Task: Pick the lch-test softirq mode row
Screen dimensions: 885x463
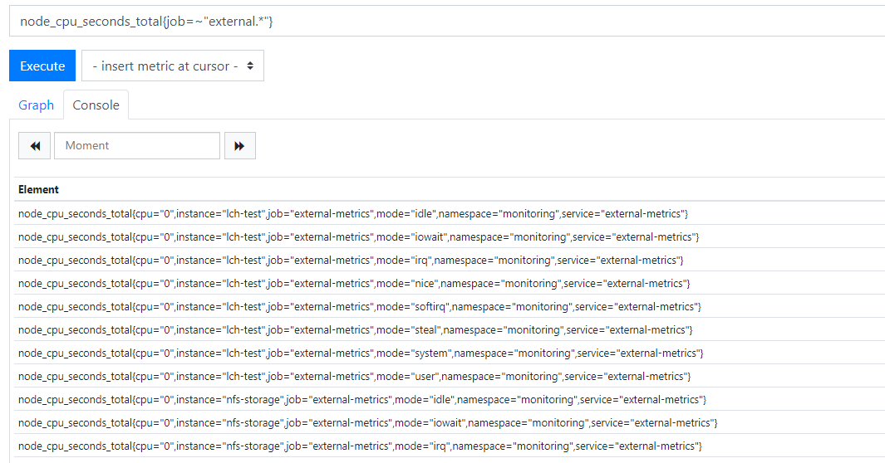Action: point(360,307)
